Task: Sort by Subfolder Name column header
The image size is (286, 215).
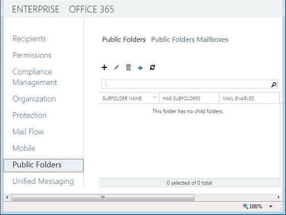Action: (x=129, y=98)
